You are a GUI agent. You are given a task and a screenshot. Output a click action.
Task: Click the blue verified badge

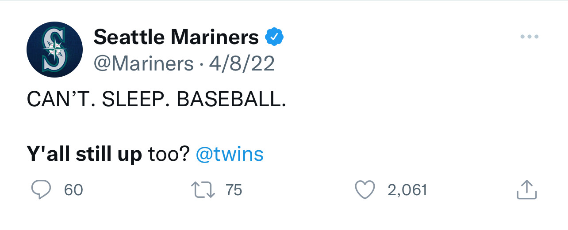274,37
